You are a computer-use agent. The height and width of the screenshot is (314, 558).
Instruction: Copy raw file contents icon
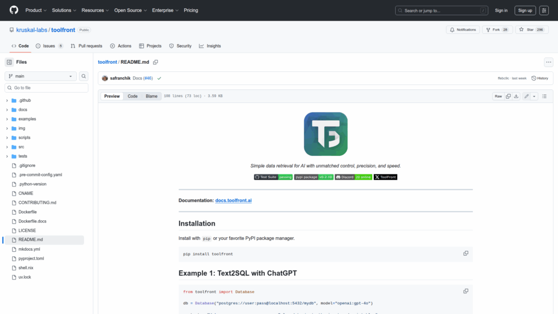click(x=508, y=96)
